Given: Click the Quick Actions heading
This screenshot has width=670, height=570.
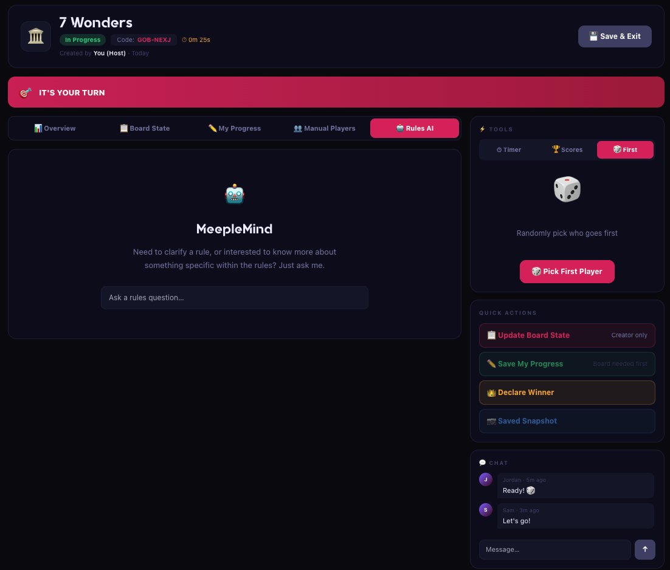Looking at the screenshot, I should [x=508, y=313].
